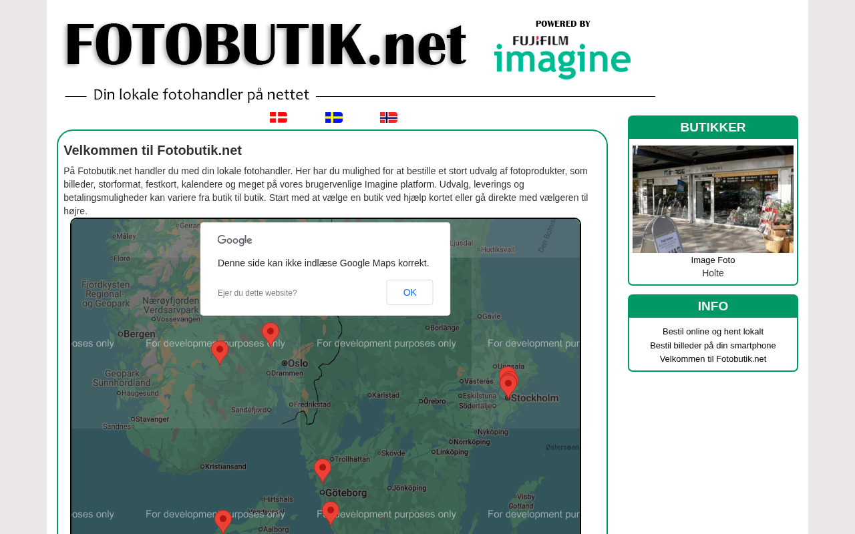Click the 'Holte' store location text
This screenshot has height=534, width=855.
[713, 273]
